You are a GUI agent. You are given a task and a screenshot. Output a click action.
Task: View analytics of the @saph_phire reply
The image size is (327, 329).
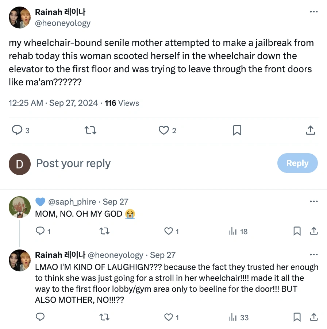tap(233, 231)
